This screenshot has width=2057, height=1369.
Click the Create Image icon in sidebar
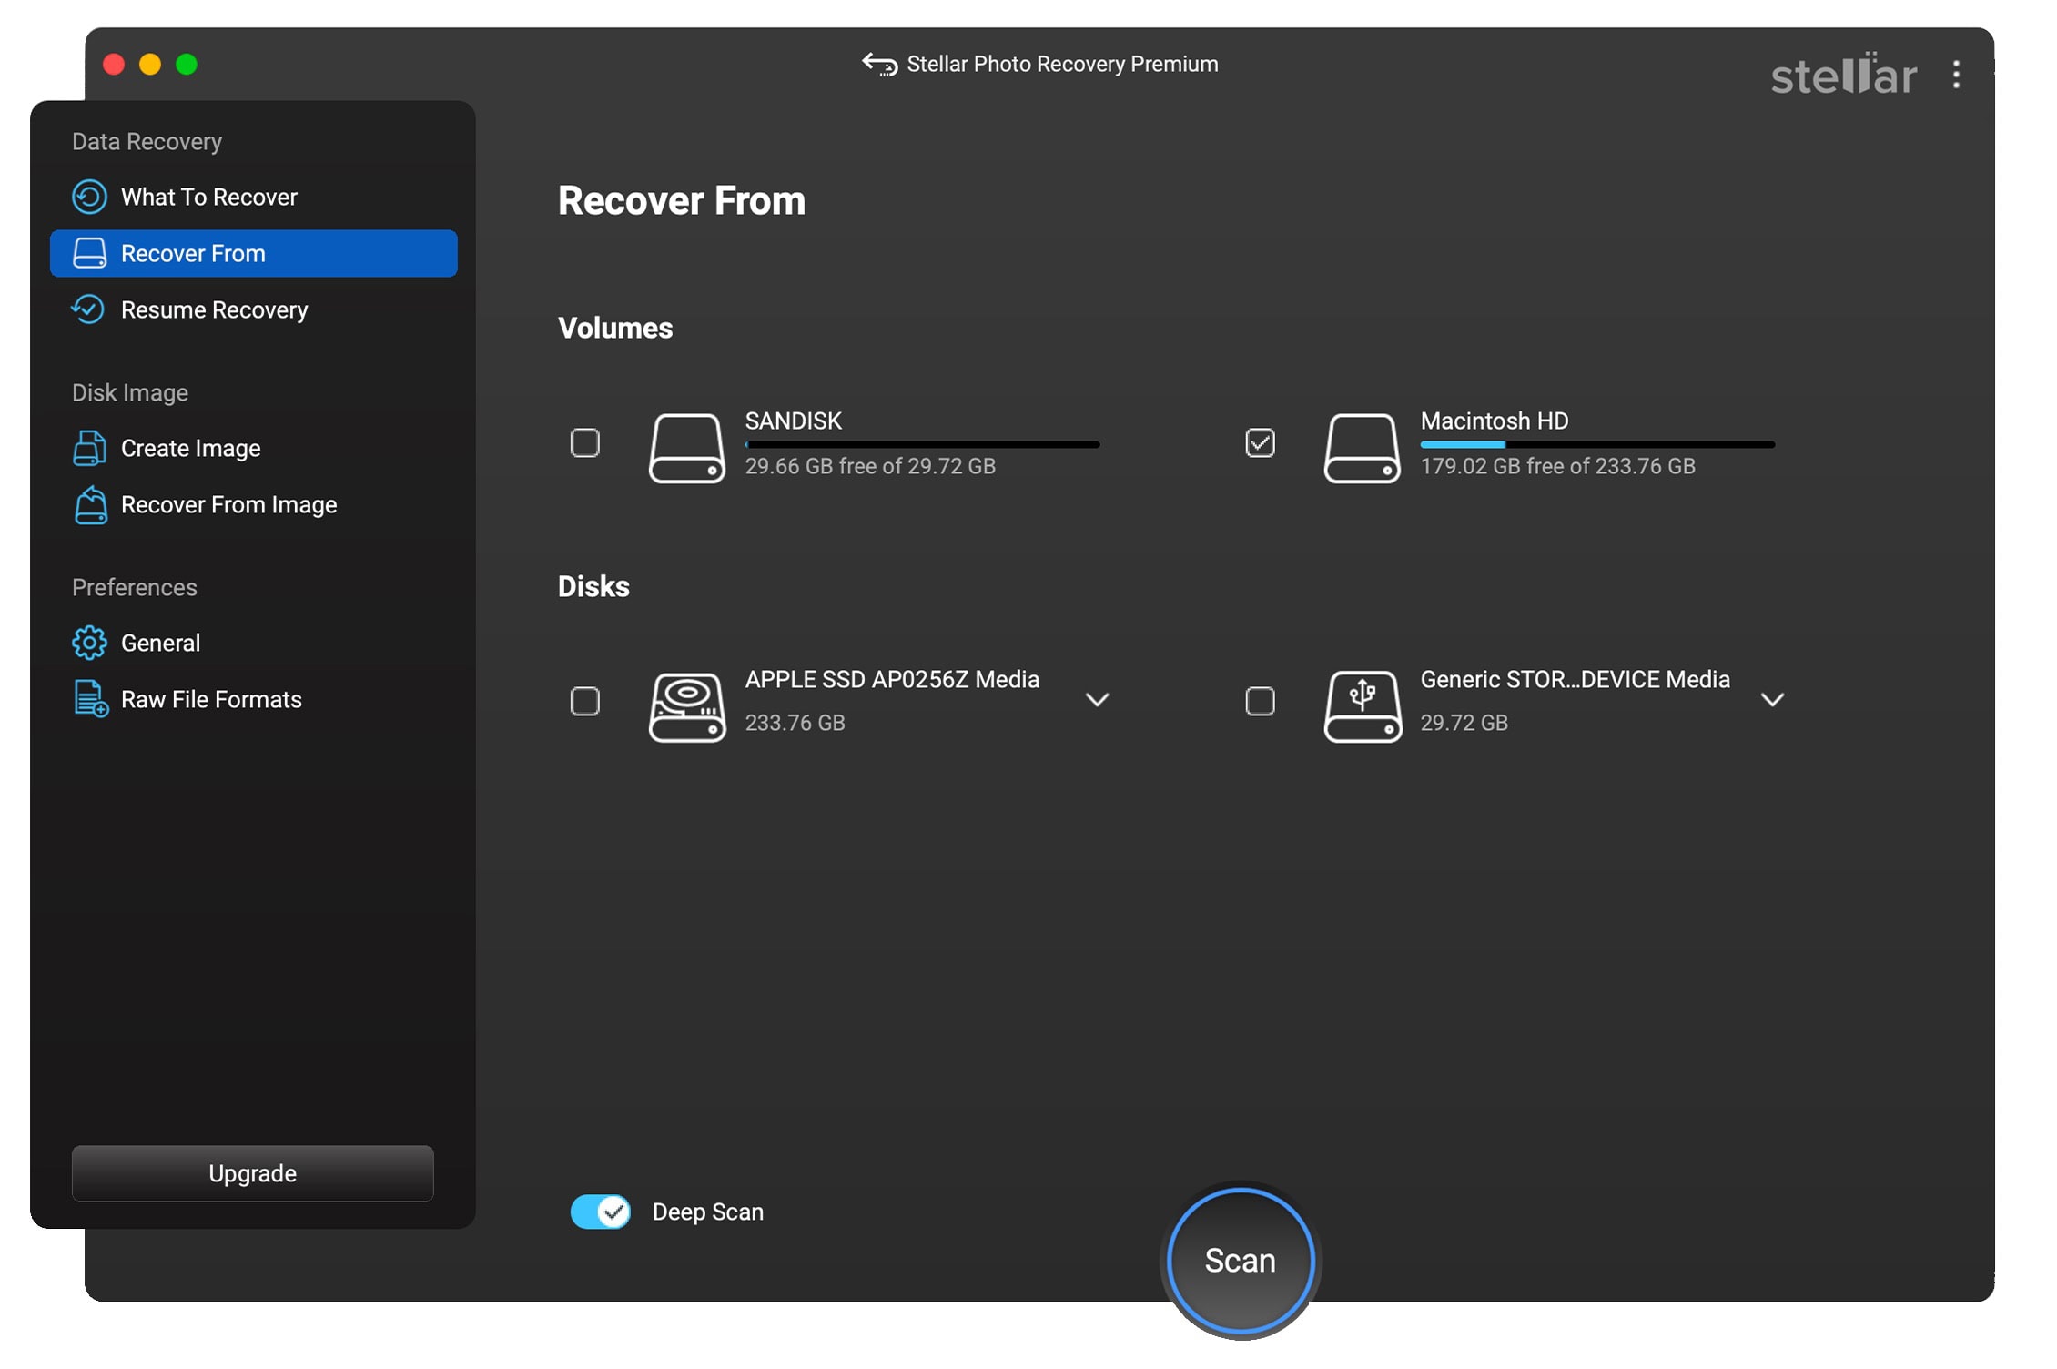89,448
